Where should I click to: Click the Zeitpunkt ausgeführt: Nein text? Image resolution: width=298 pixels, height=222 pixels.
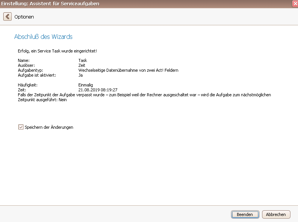point(42,100)
